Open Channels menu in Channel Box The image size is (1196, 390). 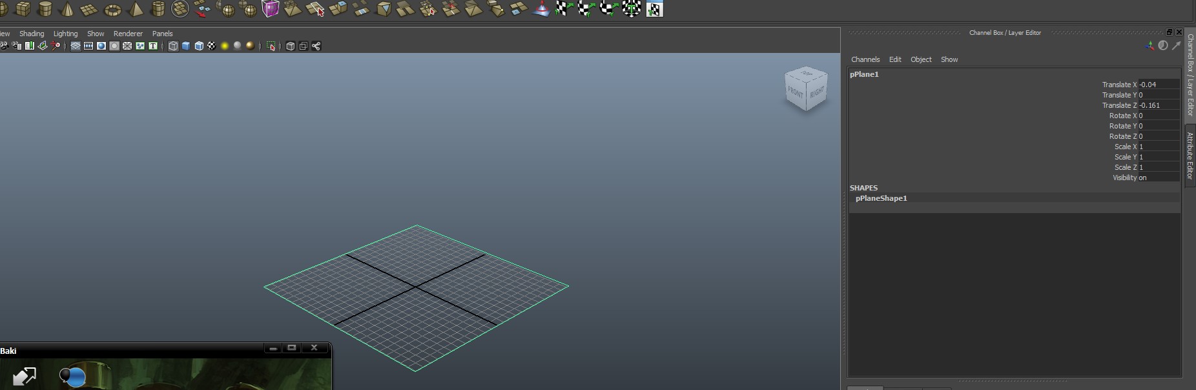865,59
